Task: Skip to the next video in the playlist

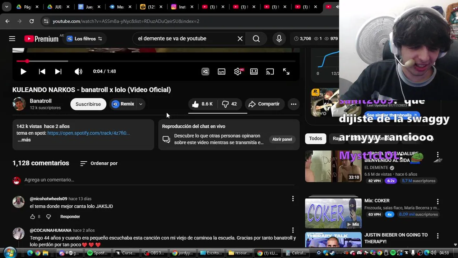Action: (x=58, y=72)
